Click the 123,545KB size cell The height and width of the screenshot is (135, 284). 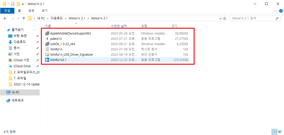(x=180, y=60)
